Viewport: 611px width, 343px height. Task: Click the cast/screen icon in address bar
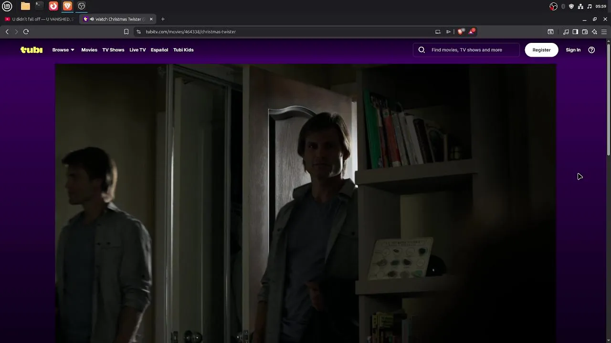coord(438,31)
